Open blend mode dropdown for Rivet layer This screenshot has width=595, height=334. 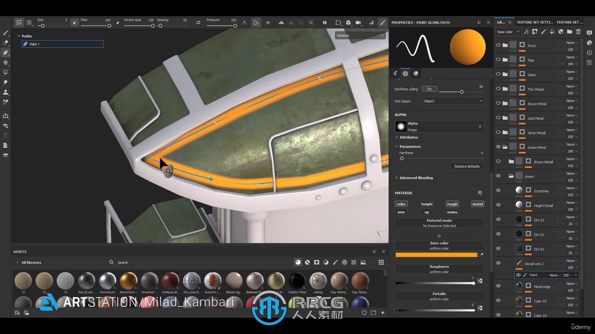[x=571, y=43]
